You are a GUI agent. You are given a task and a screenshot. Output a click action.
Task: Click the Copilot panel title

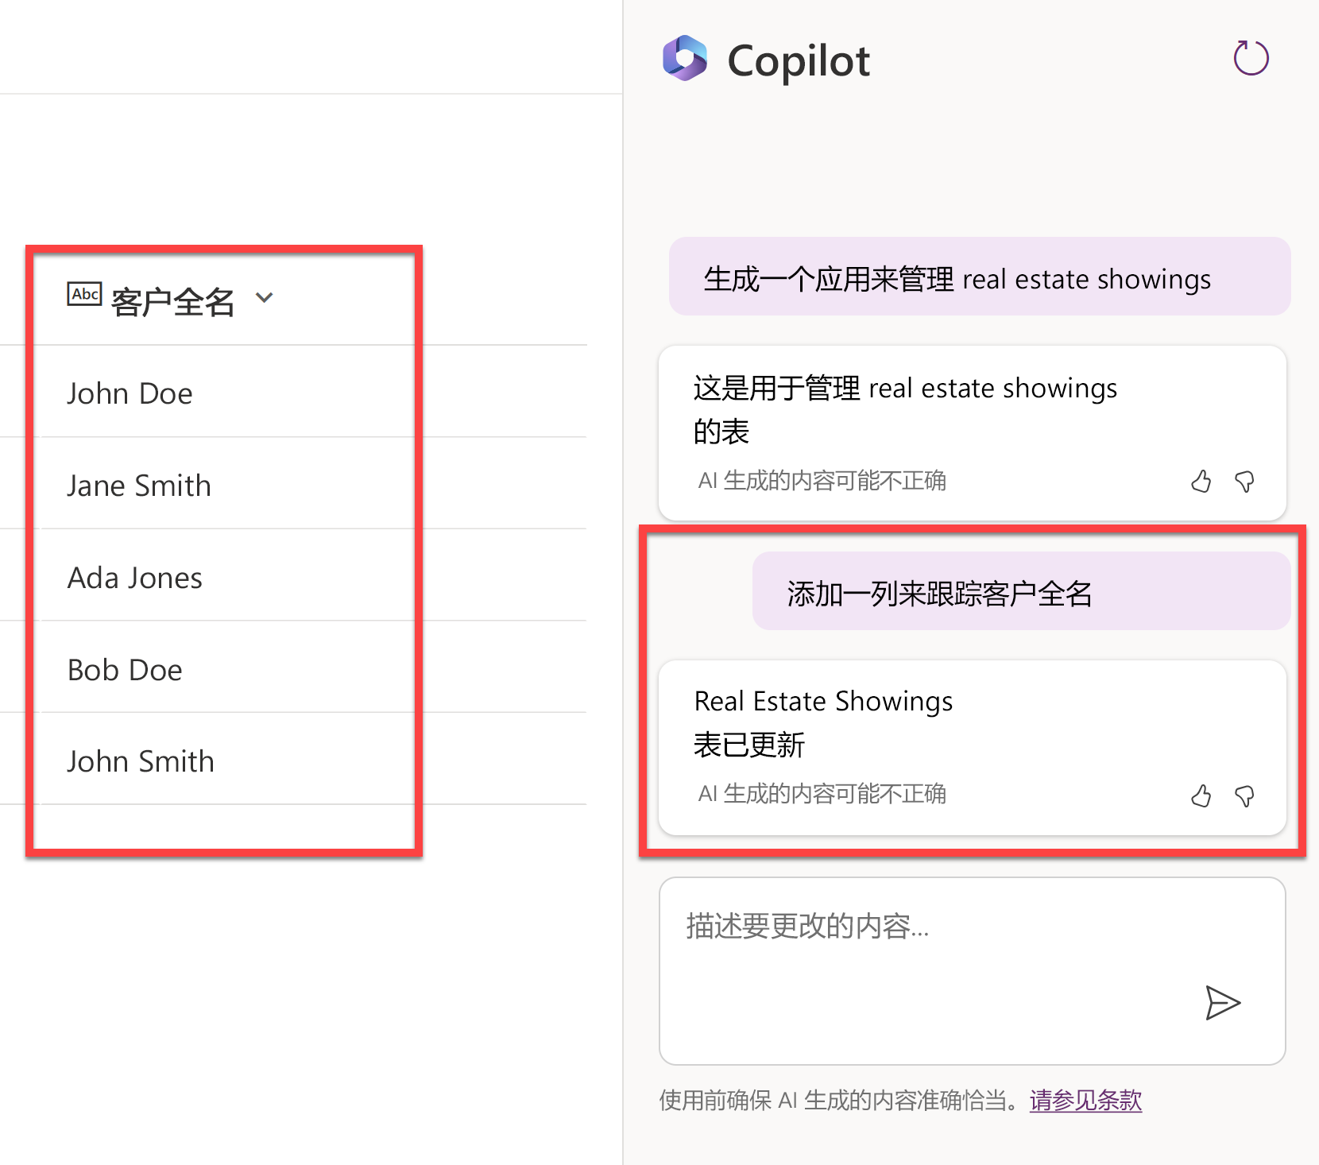pyautogui.click(x=799, y=61)
